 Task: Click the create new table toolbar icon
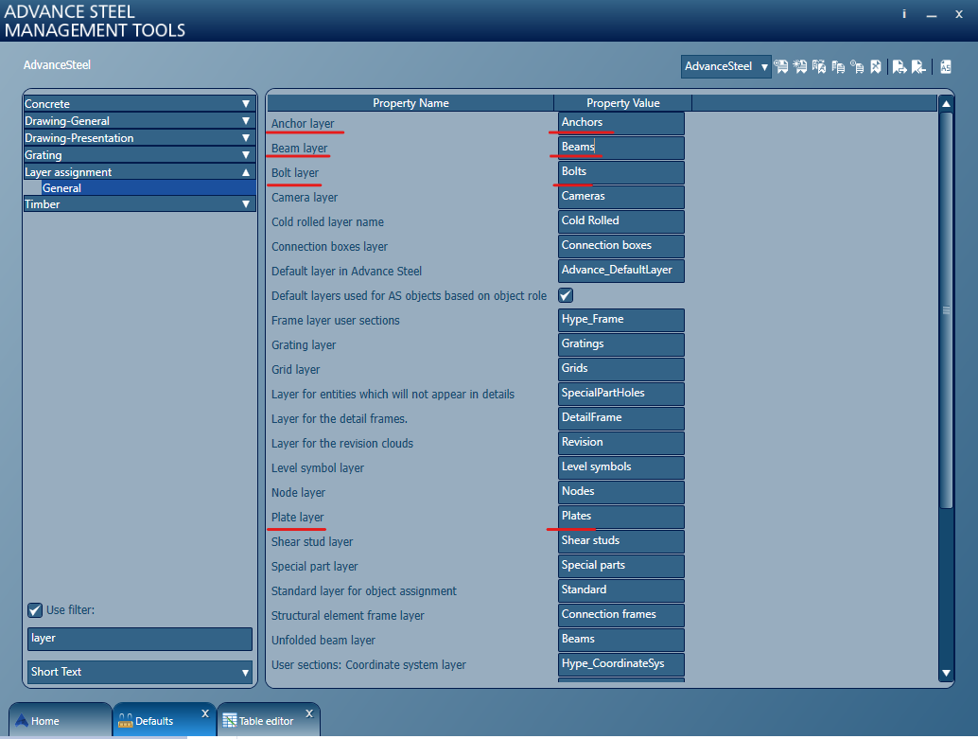pos(799,66)
